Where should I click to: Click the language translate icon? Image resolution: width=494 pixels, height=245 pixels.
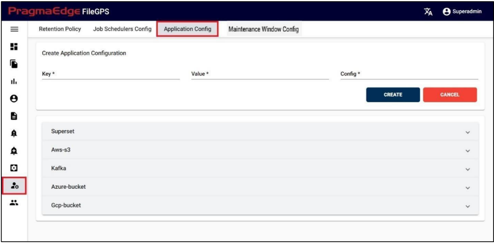pyautogui.click(x=428, y=11)
